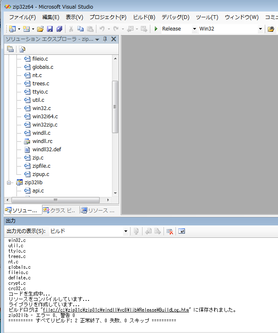Click the Navigate Forward toolbar icon
The height and width of the screenshot is (333, 278).
(144, 29)
